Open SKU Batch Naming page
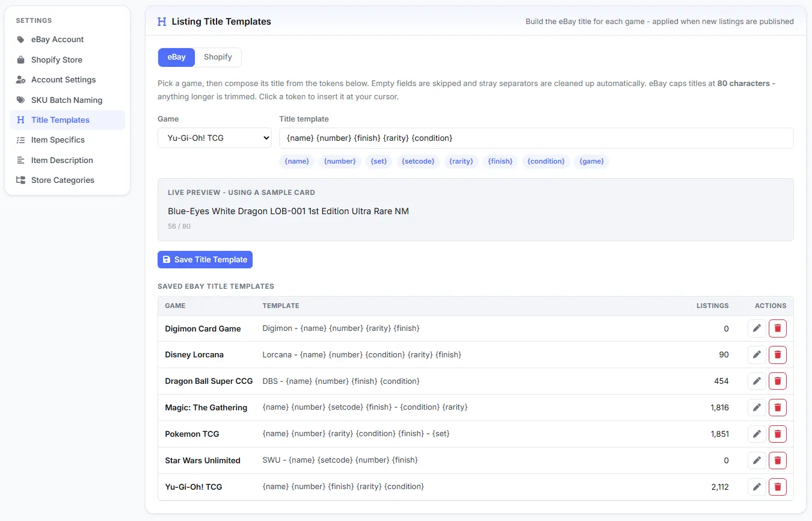 67,100
